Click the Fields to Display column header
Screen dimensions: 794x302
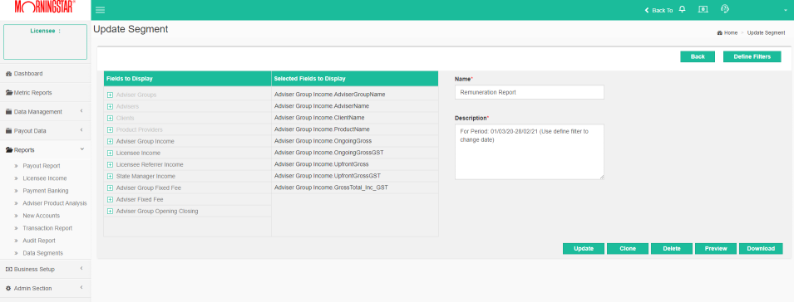click(x=187, y=79)
